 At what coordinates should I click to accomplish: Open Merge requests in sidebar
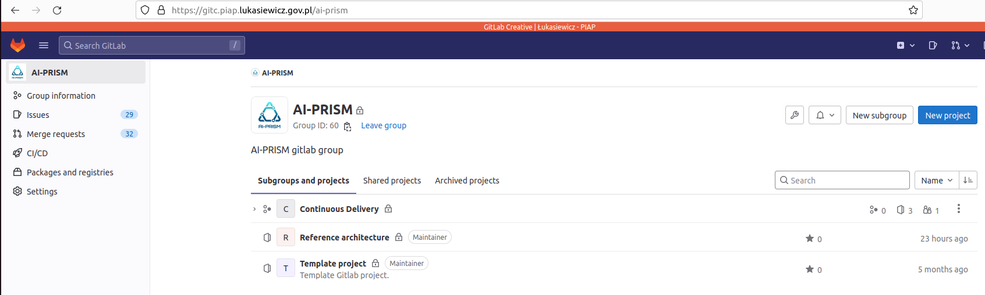[56, 134]
